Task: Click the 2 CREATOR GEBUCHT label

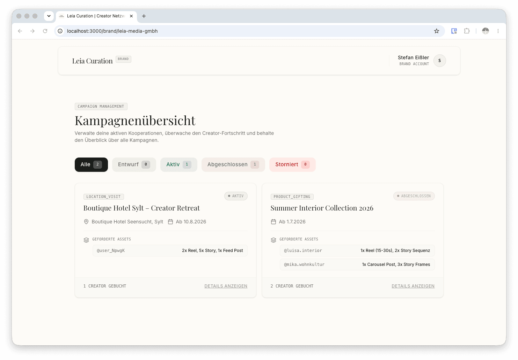Action: pyautogui.click(x=292, y=286)
